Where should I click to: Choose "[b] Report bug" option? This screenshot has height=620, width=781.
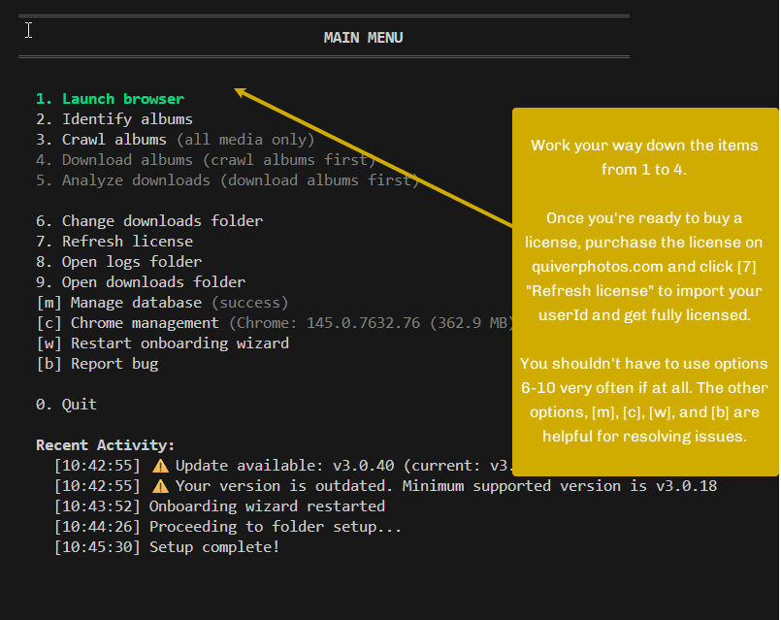(97, 364)
